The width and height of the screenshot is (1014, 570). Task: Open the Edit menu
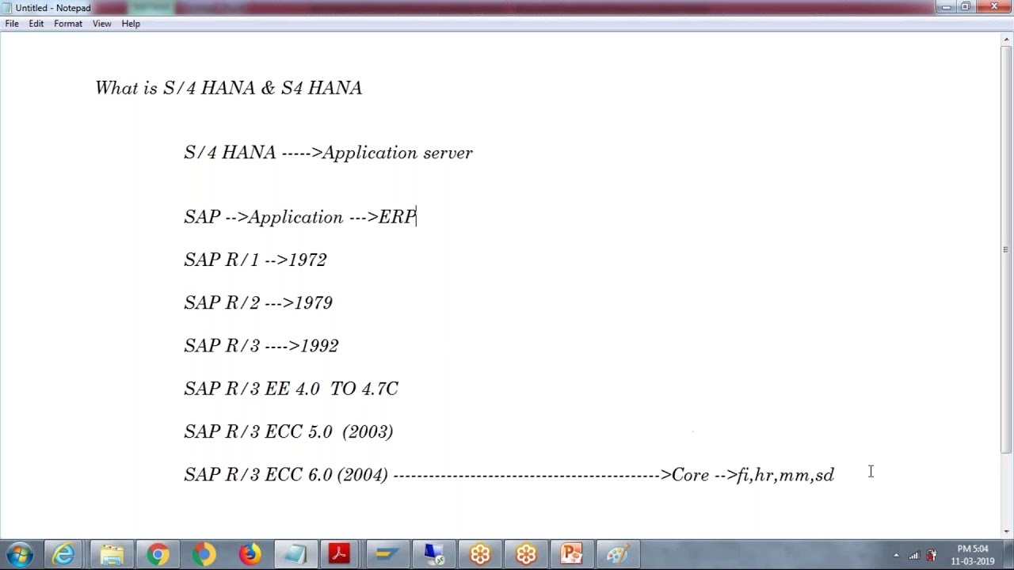click(x=36, y=24)
